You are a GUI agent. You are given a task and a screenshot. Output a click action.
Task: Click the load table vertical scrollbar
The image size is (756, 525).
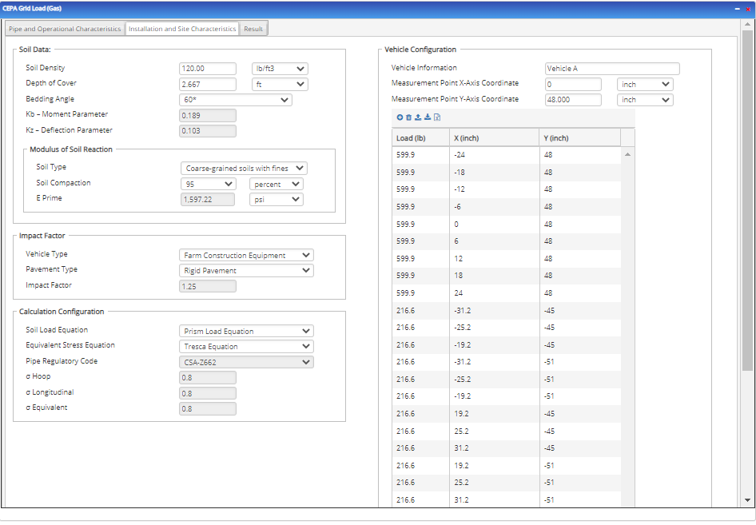click(x=628, y=320)
